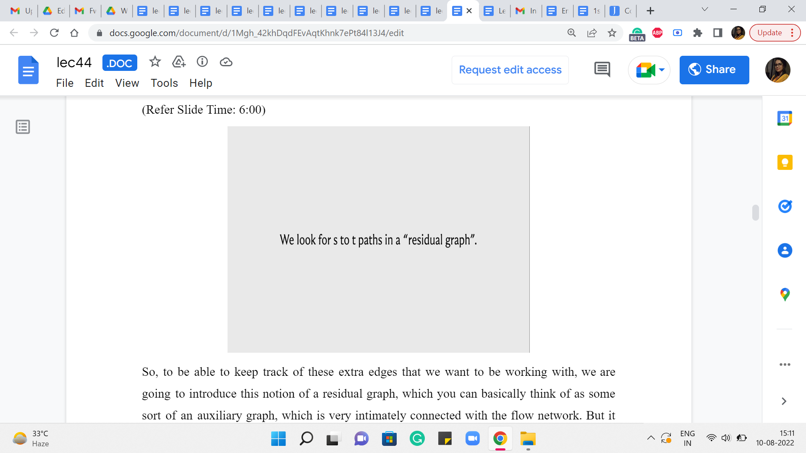Image resolution: width=806 pixels, height=453 pixels.
Task: Check the cloud document status icon
Action: [x=226, y=62]
